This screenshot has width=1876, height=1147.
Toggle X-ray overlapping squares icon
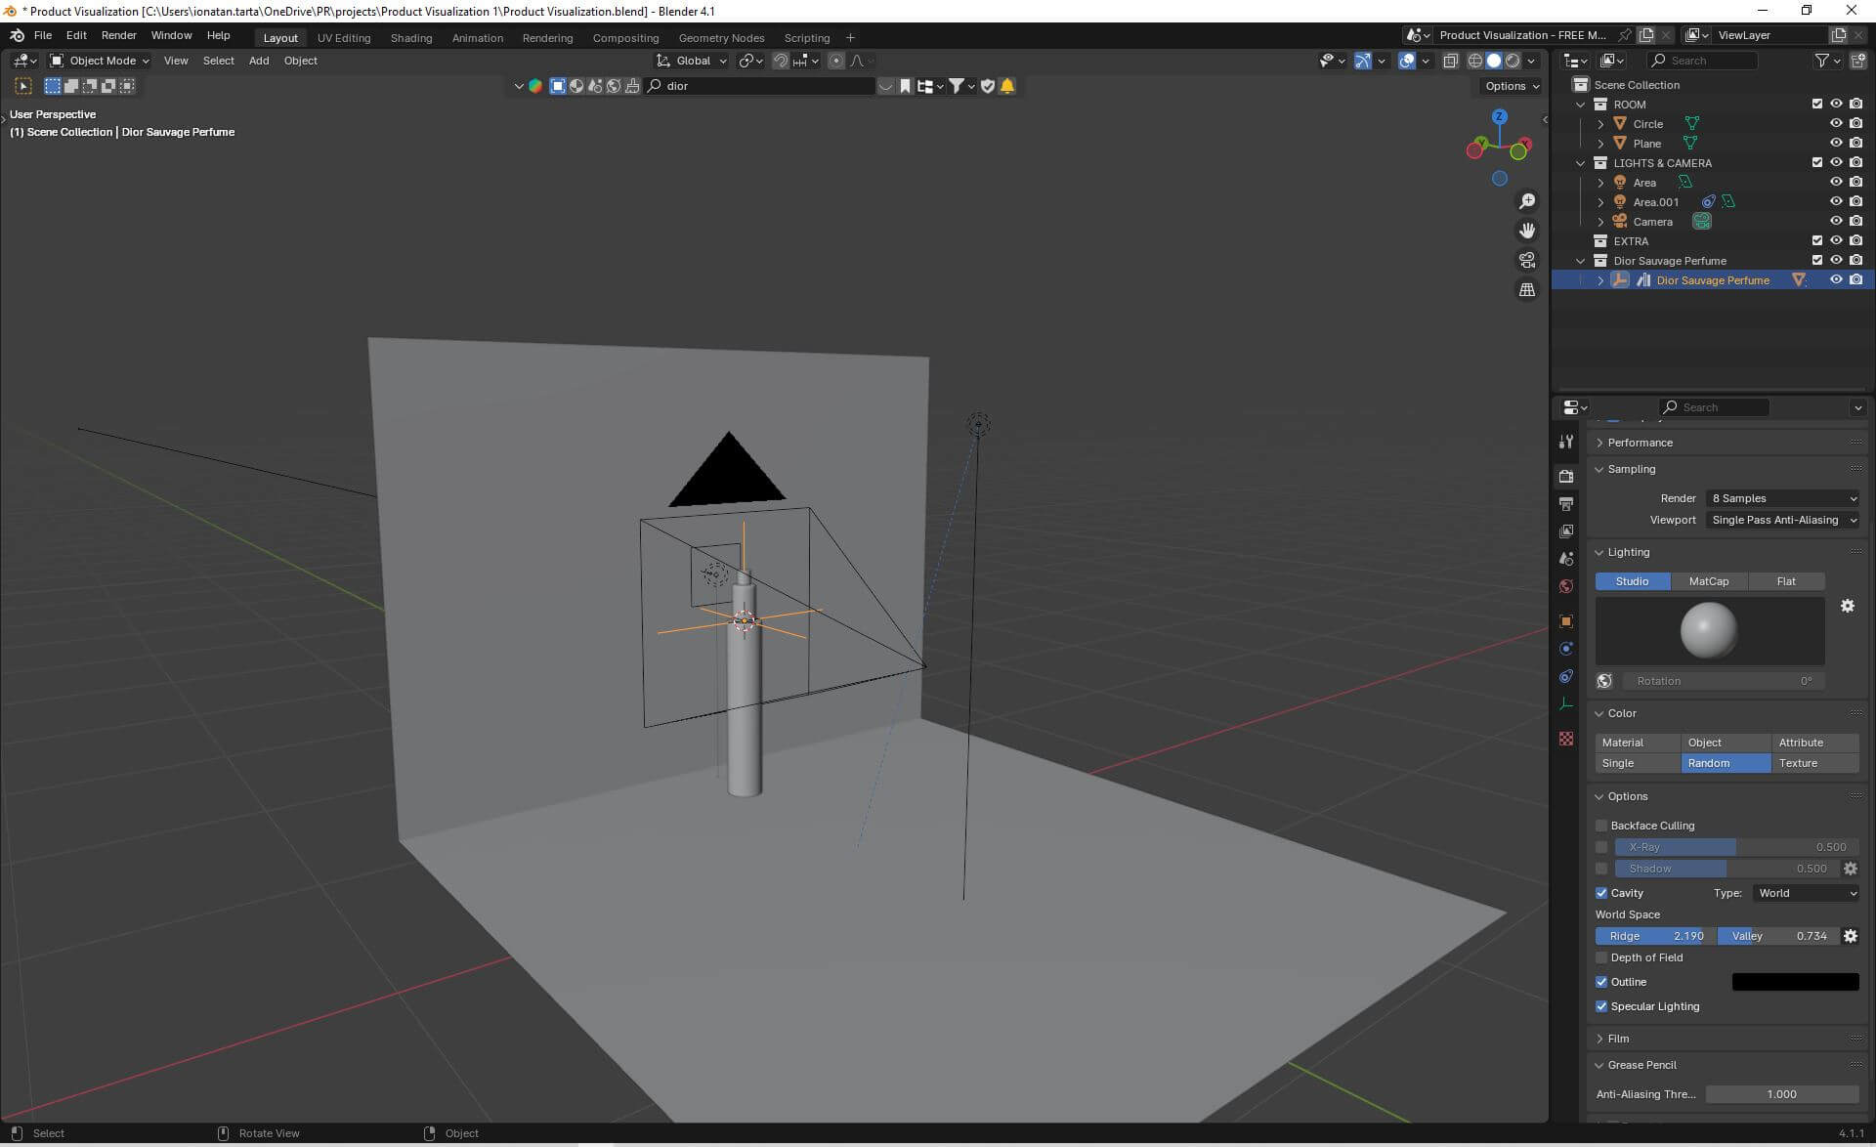1450,61
